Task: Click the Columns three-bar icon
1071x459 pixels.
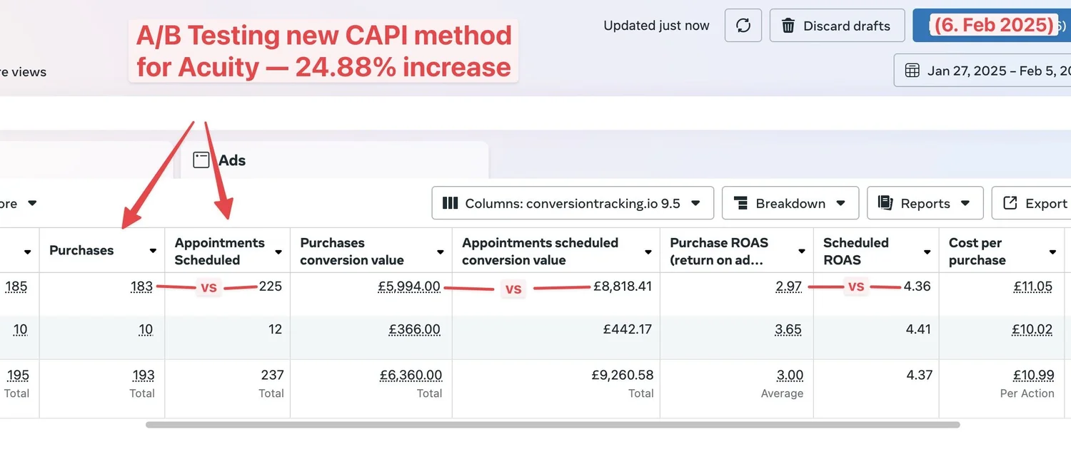Action: [x=450, y=203]
